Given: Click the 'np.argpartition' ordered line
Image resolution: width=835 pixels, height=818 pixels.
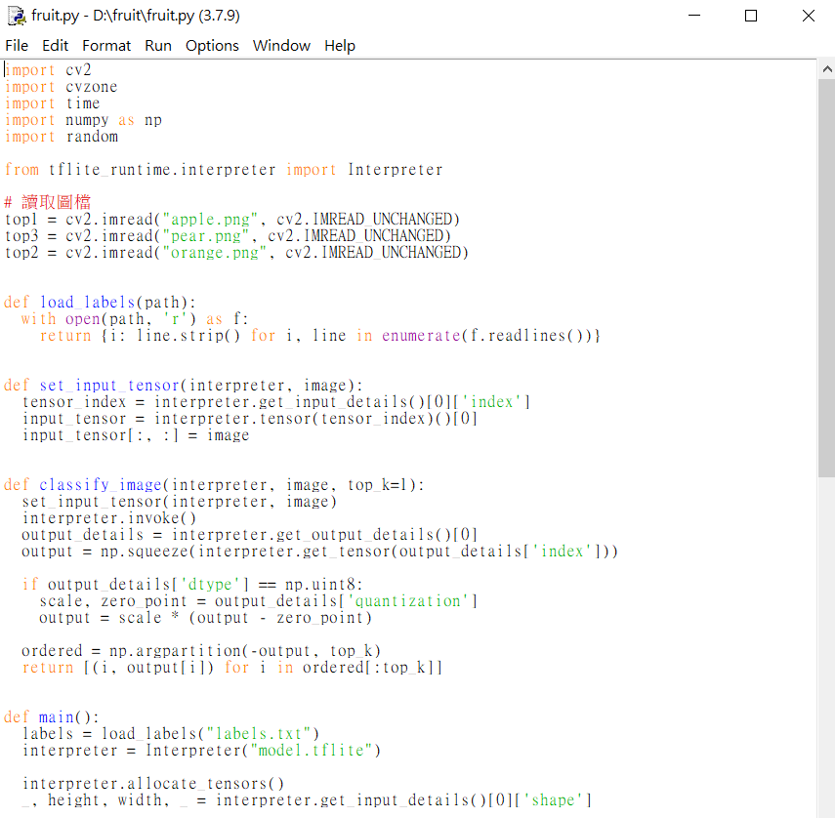Looking at the screenshot, I should tap(201, 651).
